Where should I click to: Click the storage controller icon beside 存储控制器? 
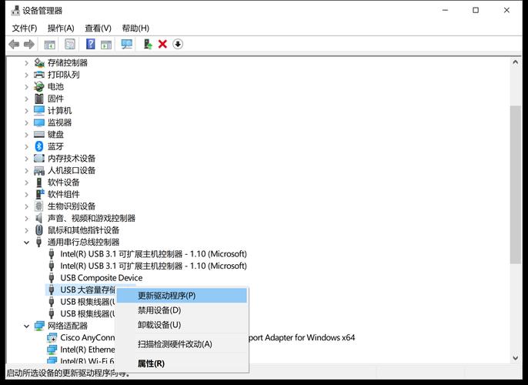(39, 62)
